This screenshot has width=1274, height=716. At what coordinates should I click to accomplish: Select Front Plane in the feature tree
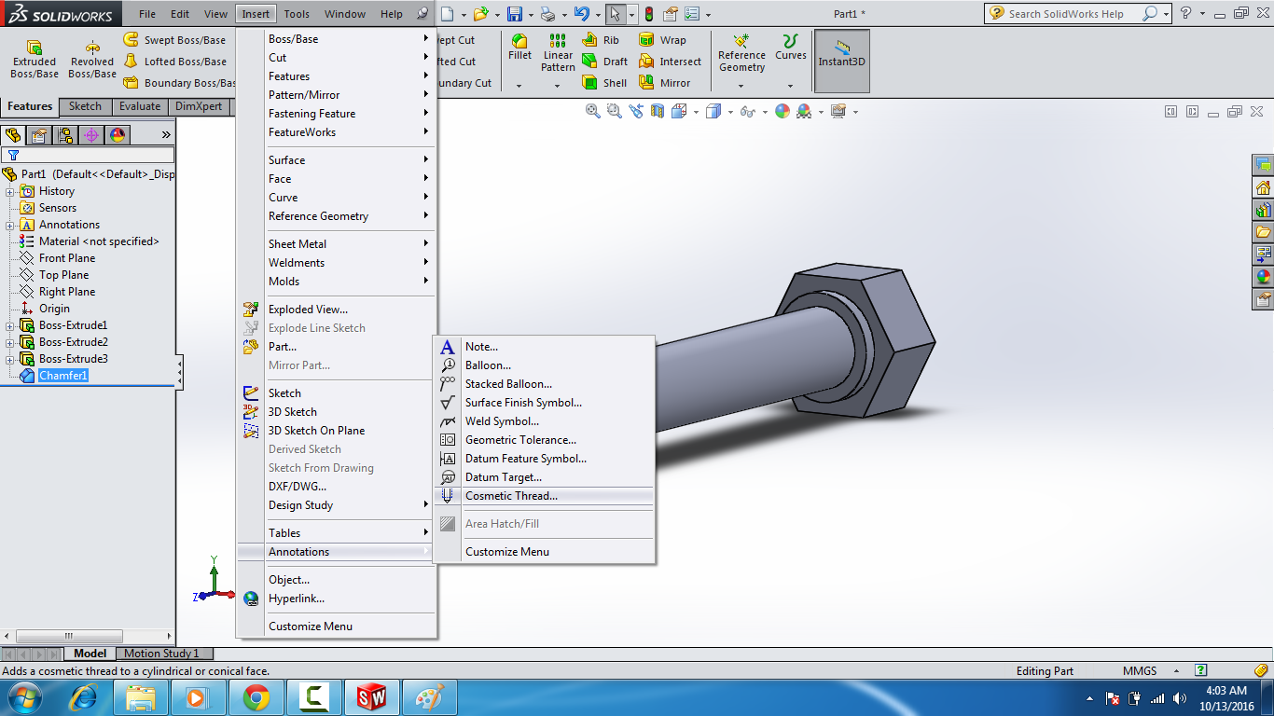tap(67, 258)
